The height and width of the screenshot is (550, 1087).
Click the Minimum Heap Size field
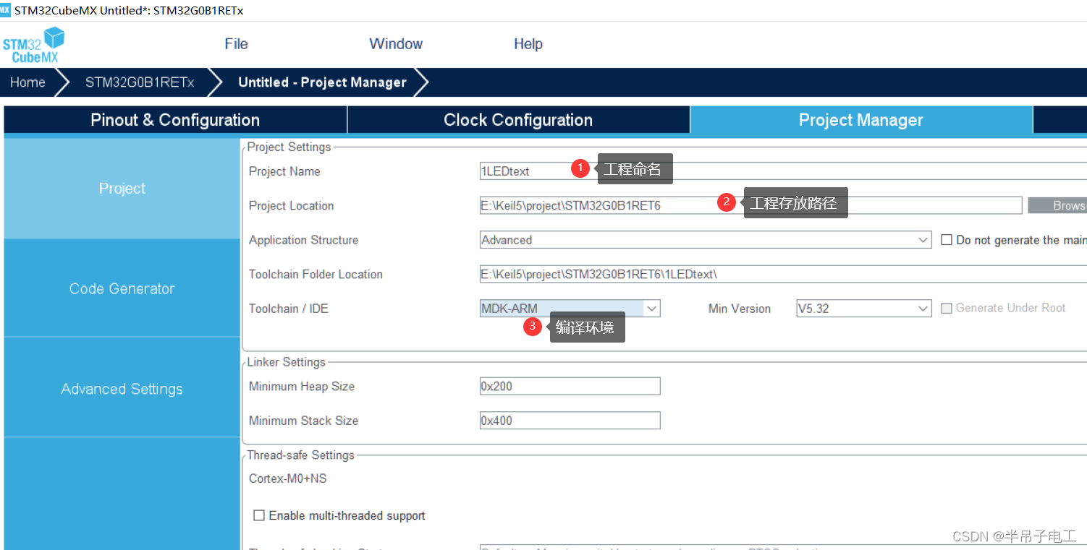pyautogui.click(x=570, y=386)
